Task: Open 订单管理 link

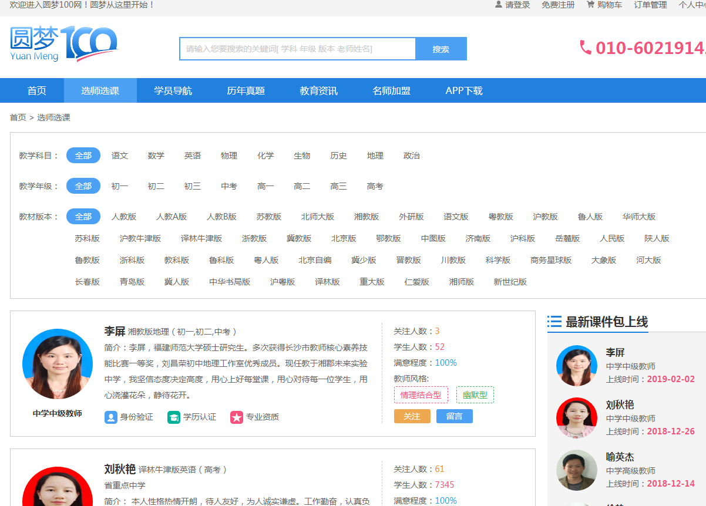Action: click(651, 5)
